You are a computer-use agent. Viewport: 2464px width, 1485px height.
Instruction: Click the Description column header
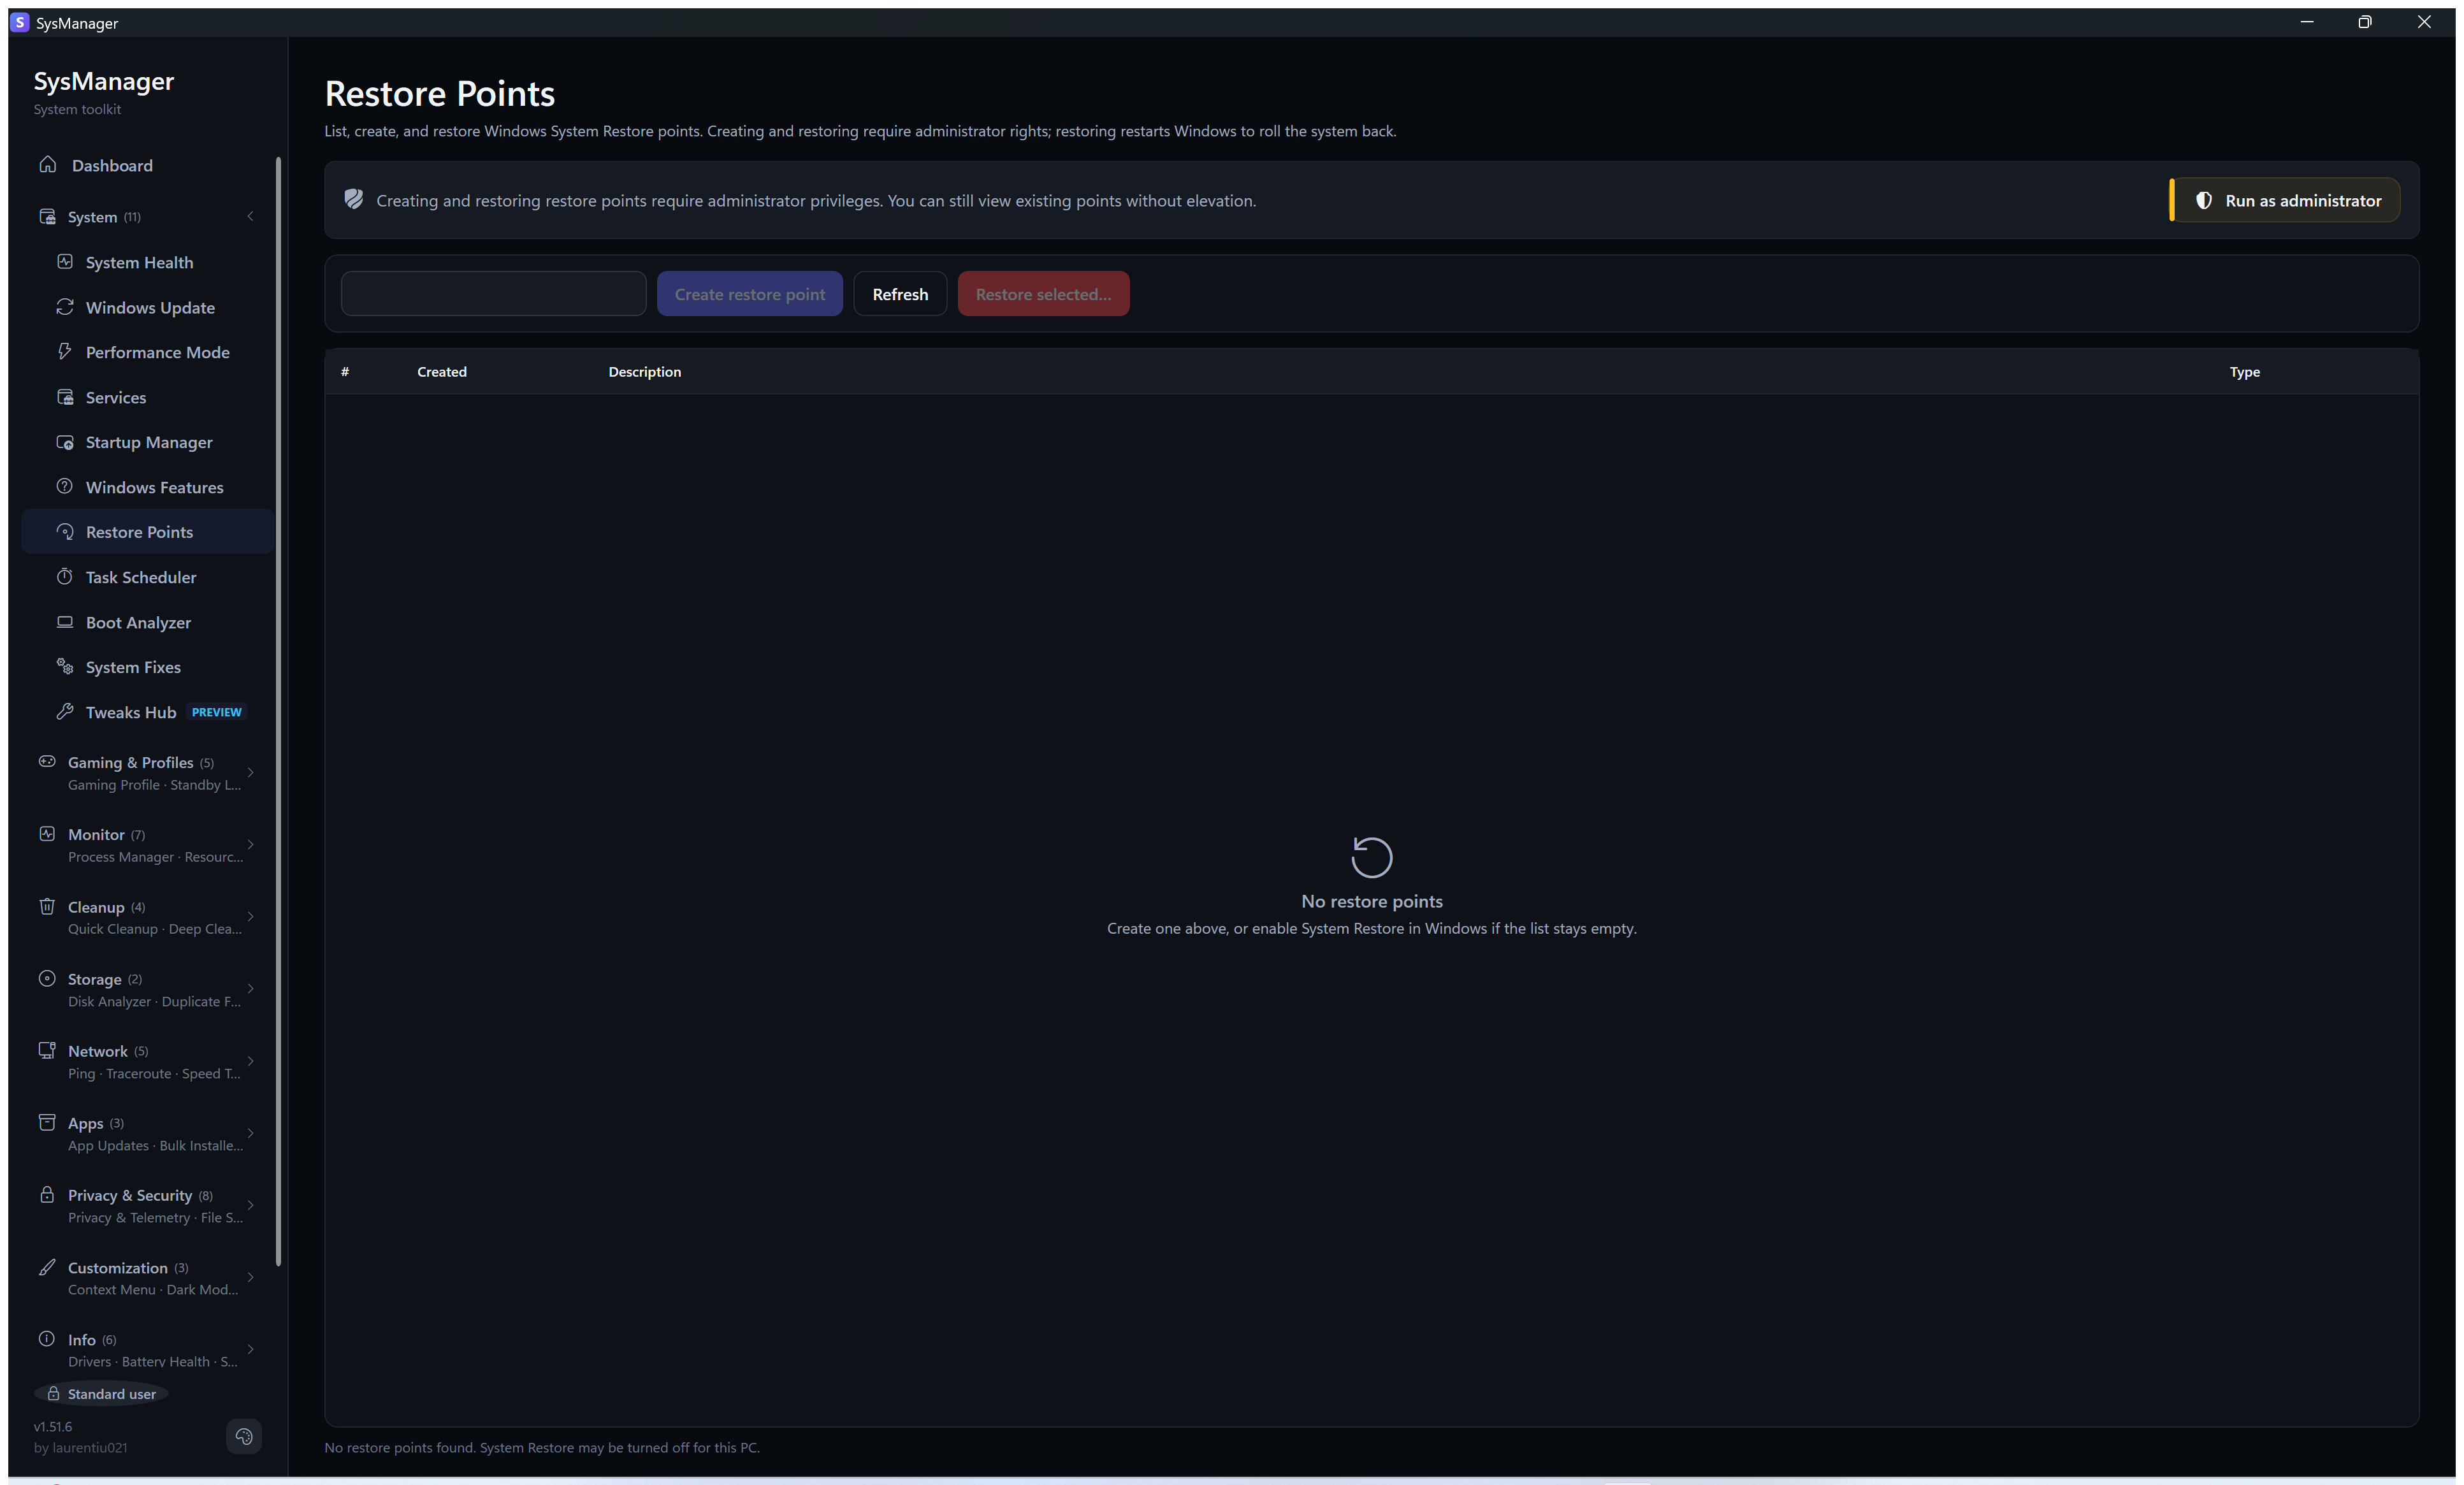645,372
